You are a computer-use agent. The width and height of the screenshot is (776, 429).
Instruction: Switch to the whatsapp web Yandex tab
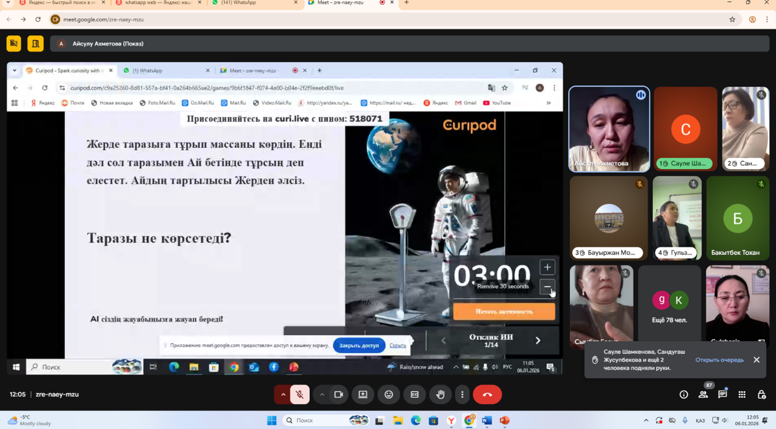tap(158, 3)
